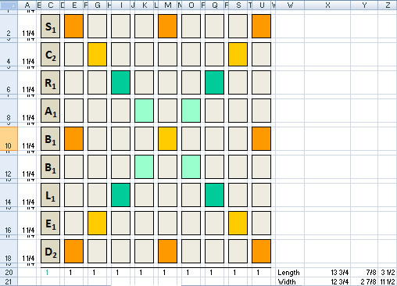Image resolution: width=397 pixels, height=286 pixels.
Task: Select column header U
Action: pyautogui.click(x=262, y=5)
